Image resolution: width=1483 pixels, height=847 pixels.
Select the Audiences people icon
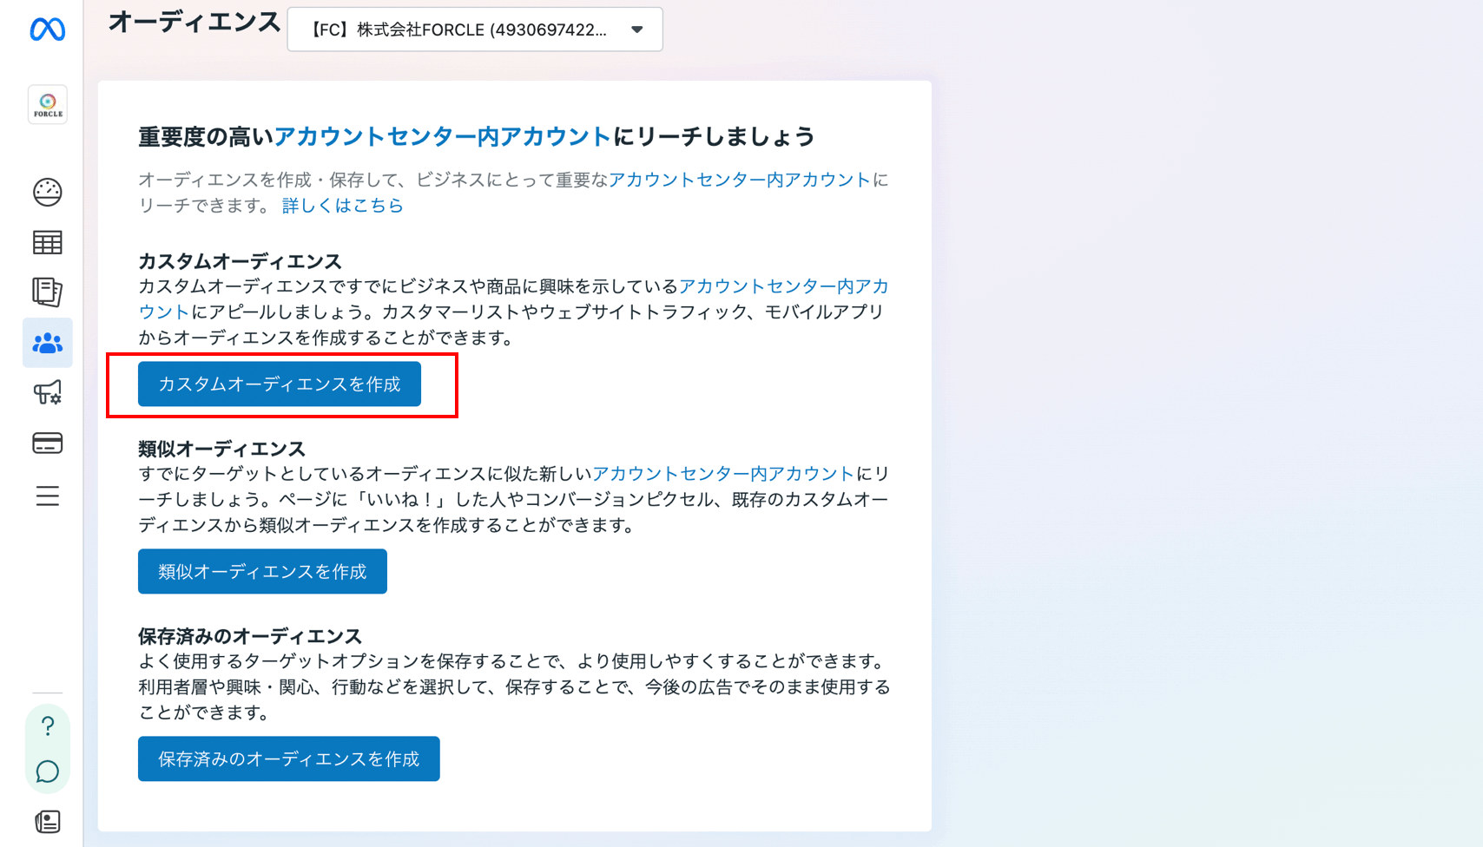(x=48, y=343)
